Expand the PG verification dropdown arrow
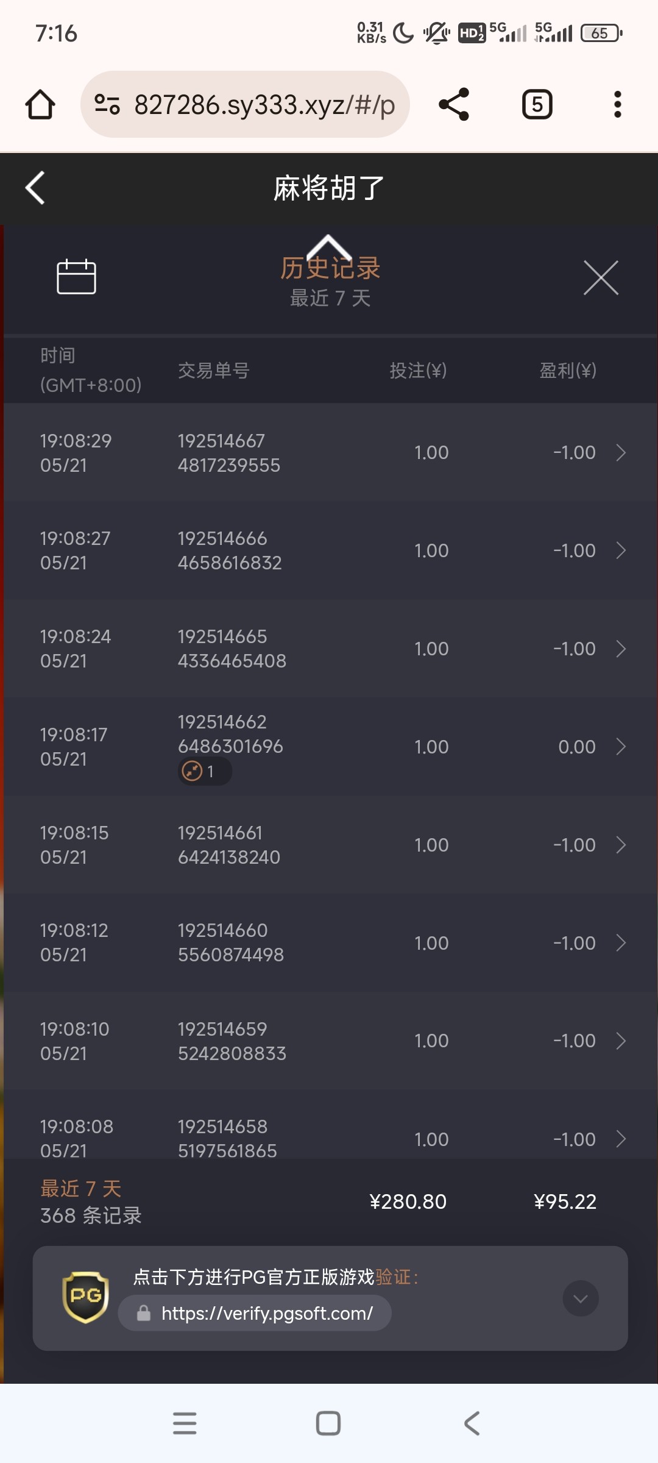This screenshot has width=658, height=1463. point(580,1298)
